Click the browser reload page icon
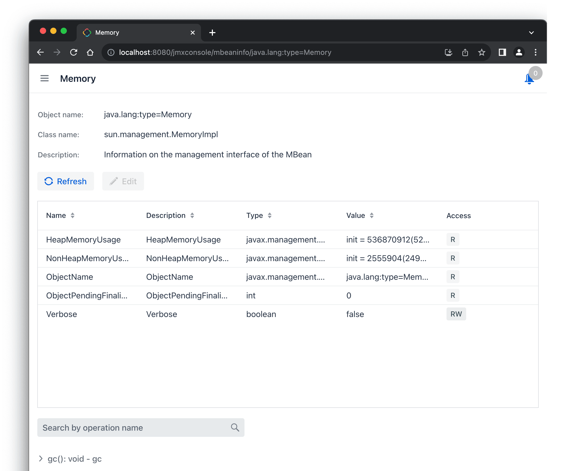The height and width of the screenshot is (471, 576). coord(74,52)
